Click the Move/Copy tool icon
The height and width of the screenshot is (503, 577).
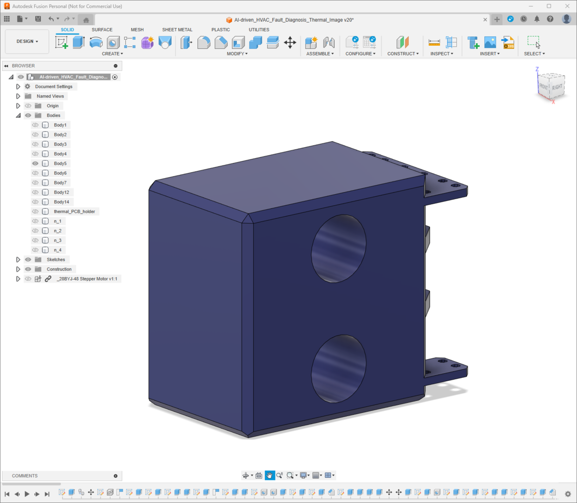290,43
